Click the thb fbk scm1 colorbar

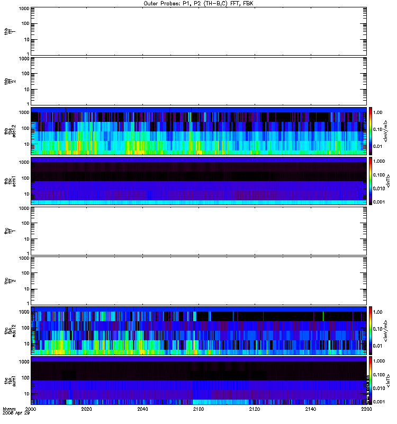click(371, 181)
